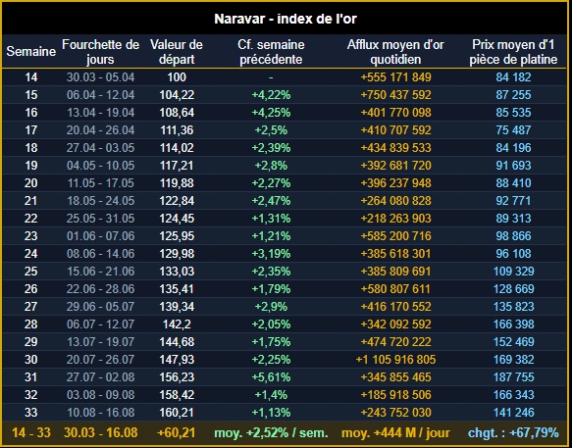Click the summary average moy. +2,52% / sem.
Image resolution: width=572 pixels, height=448 pixels.
pyautogui.click(x=271, y=433)
